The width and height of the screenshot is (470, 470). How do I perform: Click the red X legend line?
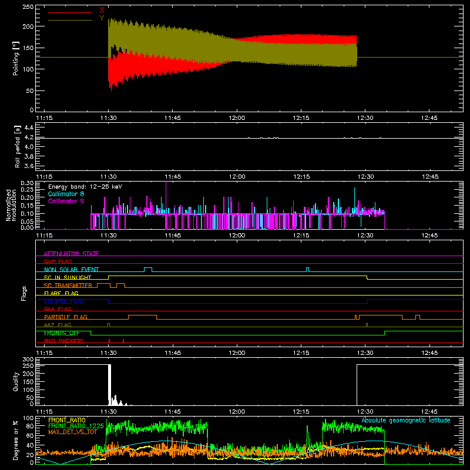click(70, 12)
